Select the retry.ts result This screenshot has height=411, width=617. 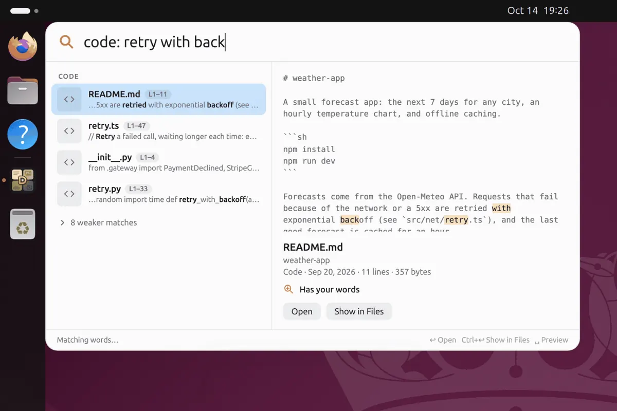tap(159, 131)
